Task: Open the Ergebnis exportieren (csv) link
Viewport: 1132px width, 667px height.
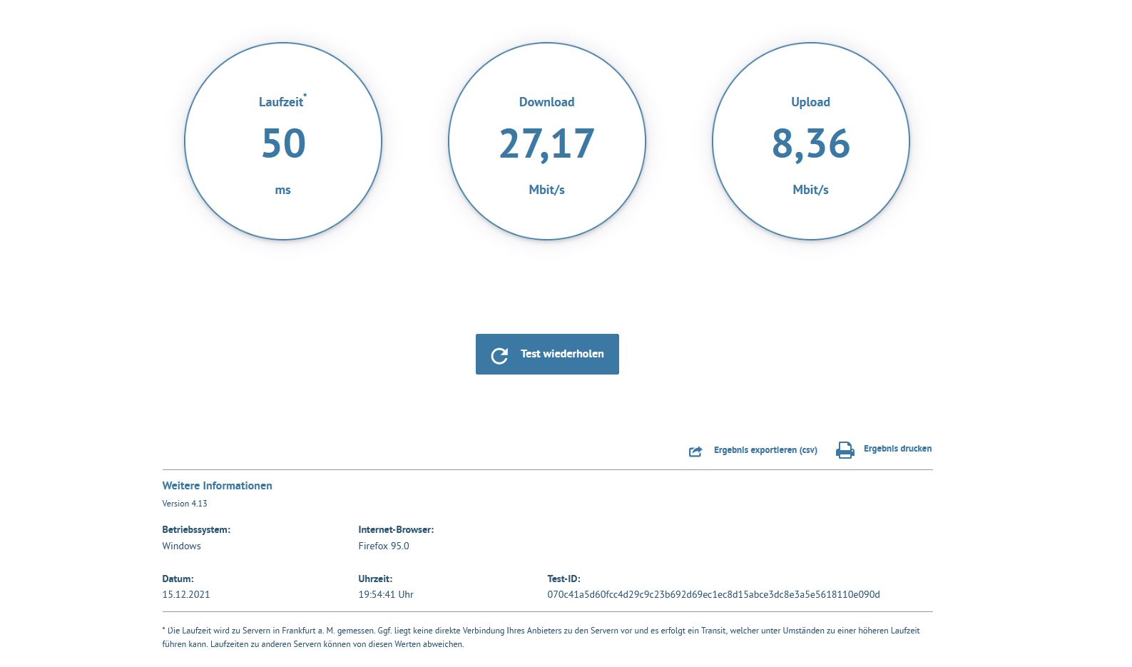Action: 765,450
